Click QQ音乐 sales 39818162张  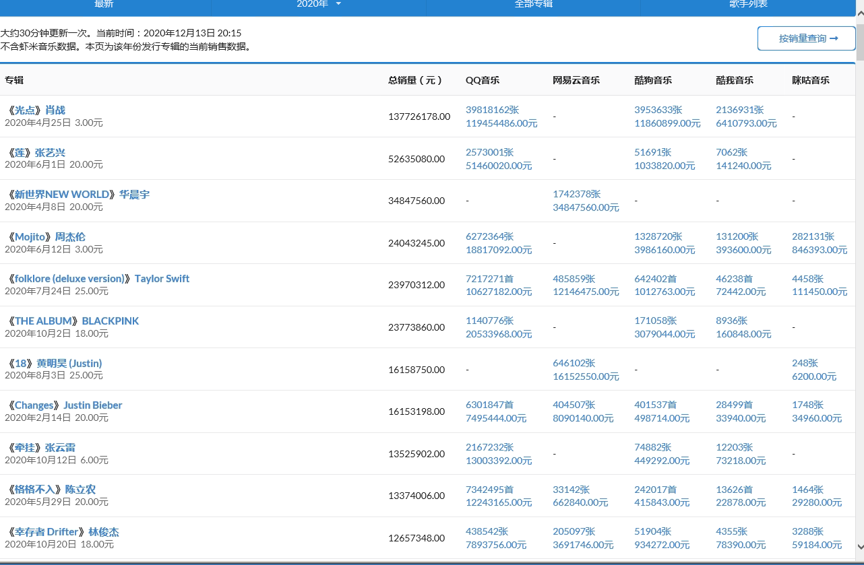(493, 110)
